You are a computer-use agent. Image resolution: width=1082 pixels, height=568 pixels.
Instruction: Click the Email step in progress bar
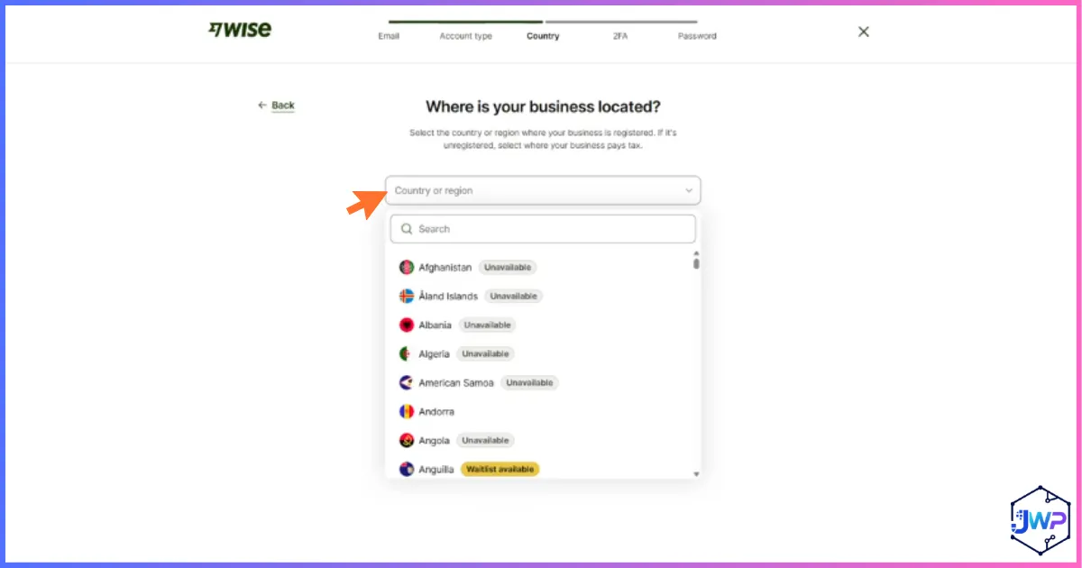click(x=389, y=36)
